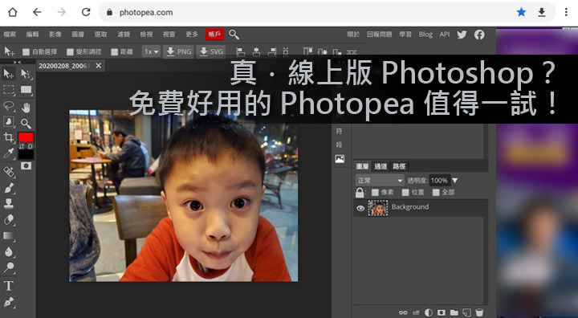
Task: Select the Type (T) tool
Action: click(9, 286)
